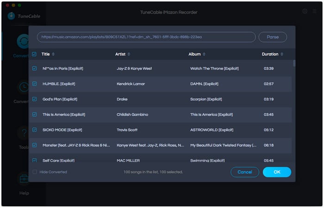Image resolution: width=324 pixels, height=208 pixels.
Task: Open the Tools sidebar icon
Action: [24, 133]
